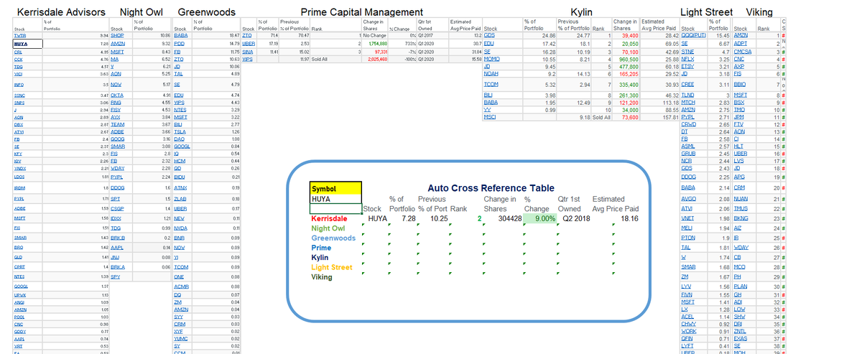Click the INFO link under Kerrisdale Advisors
862x354 pixels.
point(19,85)
